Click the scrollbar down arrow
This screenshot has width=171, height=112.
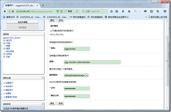coord(167,108)
